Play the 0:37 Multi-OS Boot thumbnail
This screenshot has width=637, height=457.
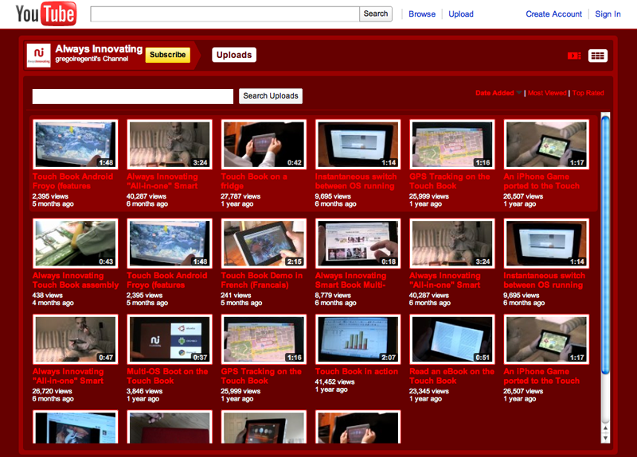pos(170,339)
